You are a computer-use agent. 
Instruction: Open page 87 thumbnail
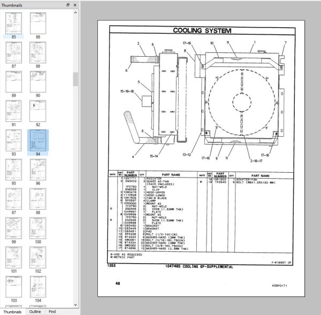(x=13, y=52)
